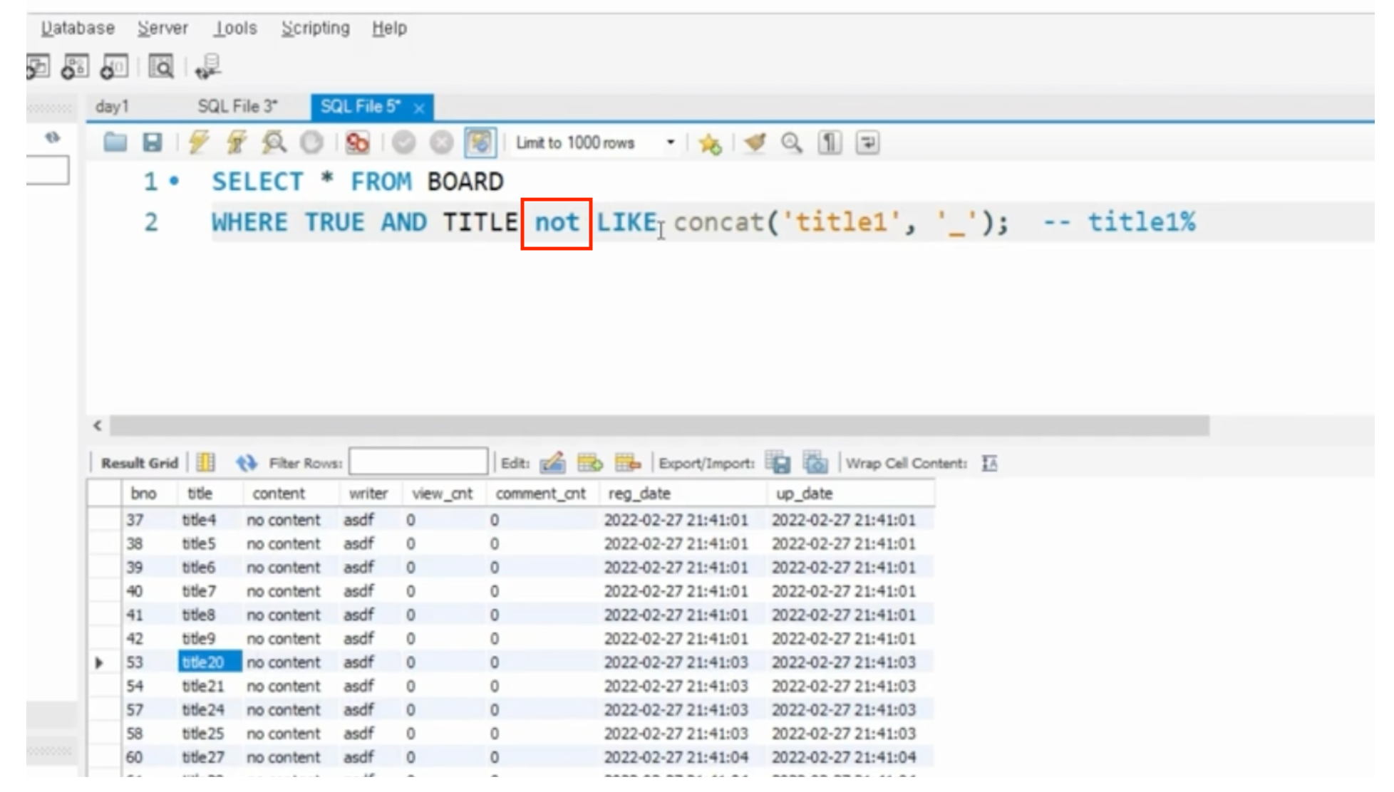Image resolution: width=1394 pixels, height=792 pixels.
Task: Refresh the result grid data
Action: point(247,464)
